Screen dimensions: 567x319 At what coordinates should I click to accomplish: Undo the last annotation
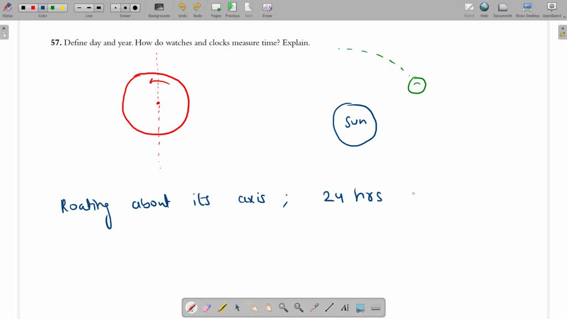coord(183,9)
